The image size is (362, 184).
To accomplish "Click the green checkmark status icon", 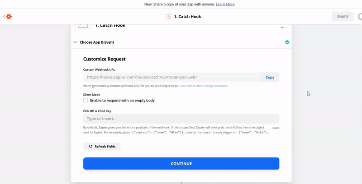I will pos(287,42).
